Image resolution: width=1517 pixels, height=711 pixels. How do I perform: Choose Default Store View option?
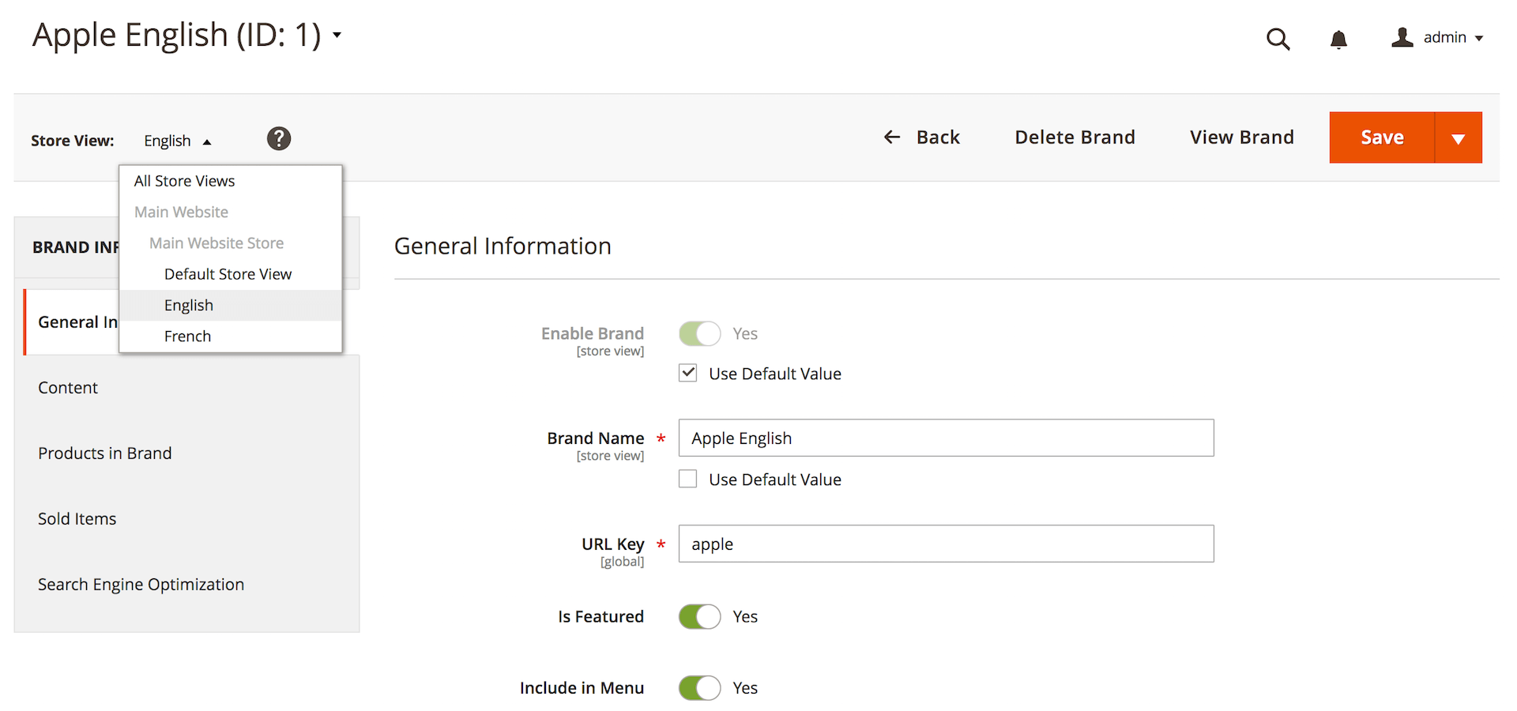[228, 273]
